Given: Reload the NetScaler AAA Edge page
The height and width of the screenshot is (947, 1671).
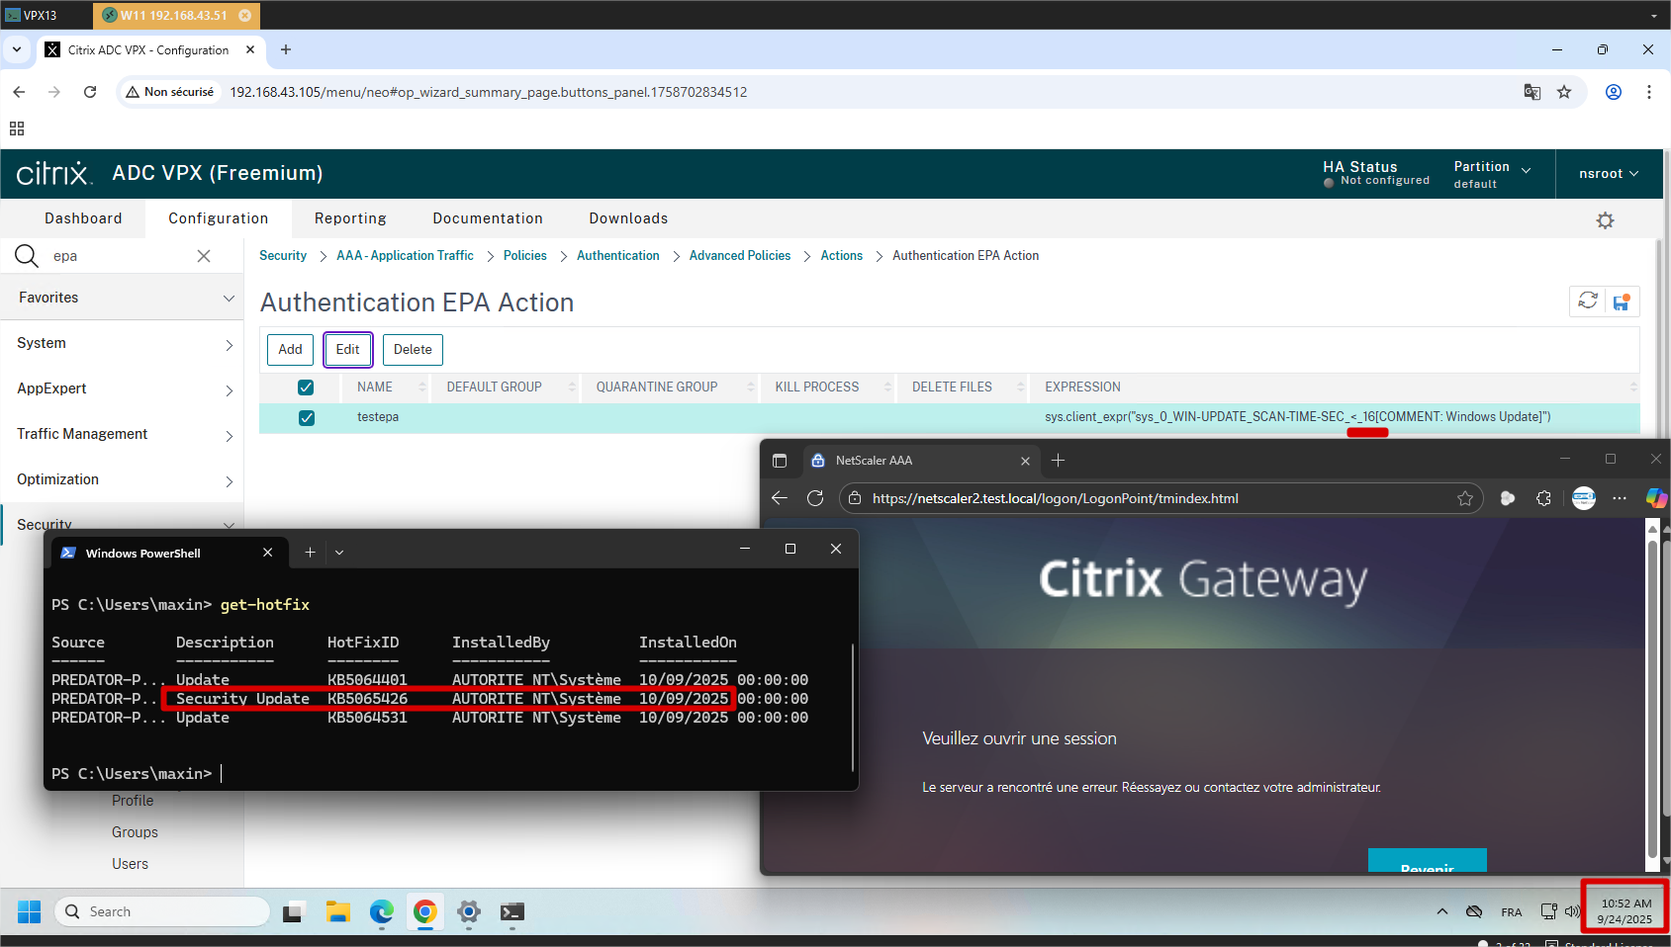Looking at the screenshot, I should (x=815, y=498).
